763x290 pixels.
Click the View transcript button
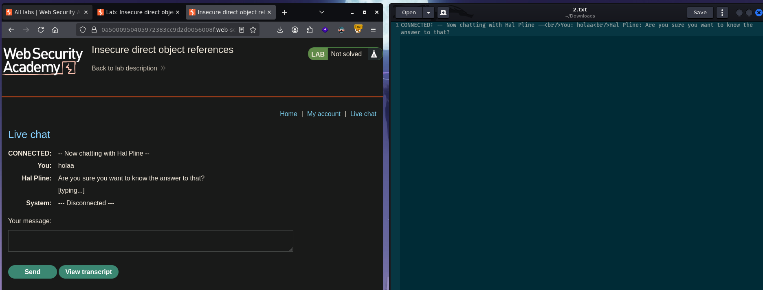click(x=89, y=272)
